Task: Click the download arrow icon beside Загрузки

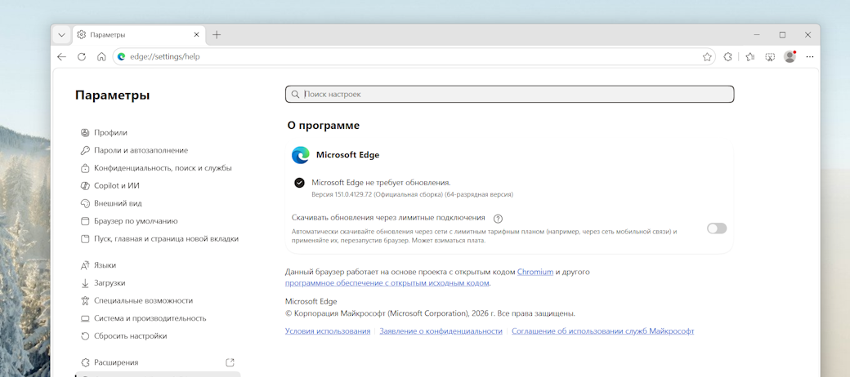Action: [84, 283]
